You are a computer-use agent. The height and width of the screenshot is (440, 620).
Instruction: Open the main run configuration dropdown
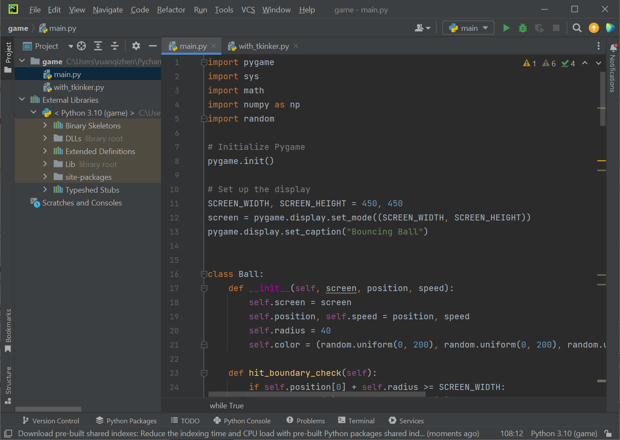pyautogui.click(x=468, y=28)
